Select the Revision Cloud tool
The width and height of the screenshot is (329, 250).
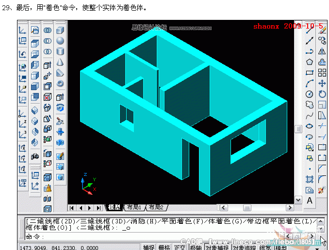tap(310, 105)
